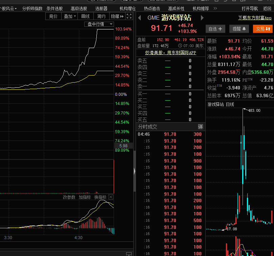Click the 总量 8311.17万 value

(229, 64)
